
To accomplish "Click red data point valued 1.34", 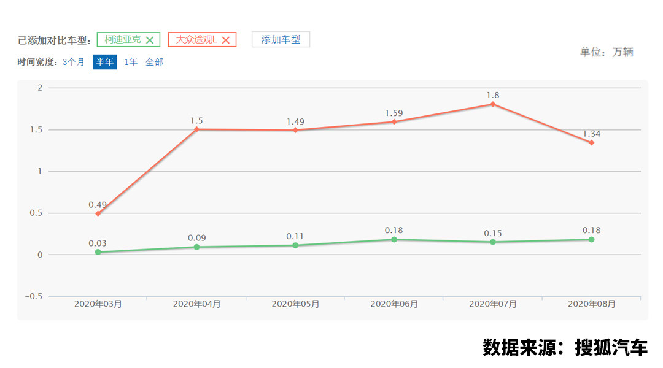I will point(592,143).
